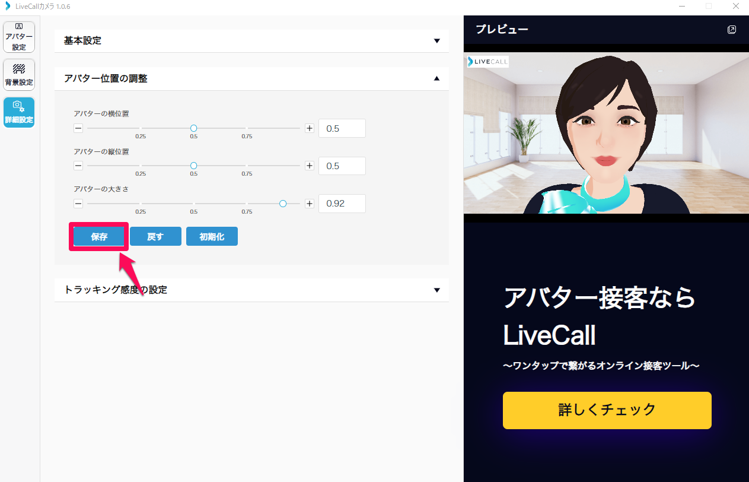This screenshot has width=749, height=482.
Task: Click the アバターの縦位置 label
Action: click(x=101, y=151)
